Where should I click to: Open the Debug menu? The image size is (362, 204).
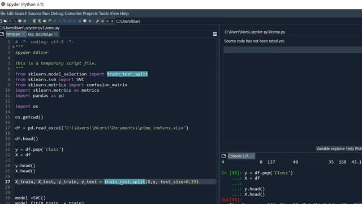pyautogui.click(x=57, y=14)
